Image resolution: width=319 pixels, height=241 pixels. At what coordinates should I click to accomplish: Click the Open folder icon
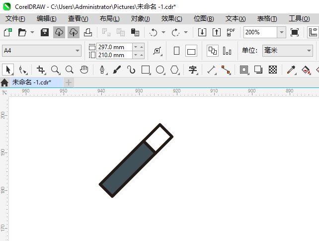coord(22,32)
